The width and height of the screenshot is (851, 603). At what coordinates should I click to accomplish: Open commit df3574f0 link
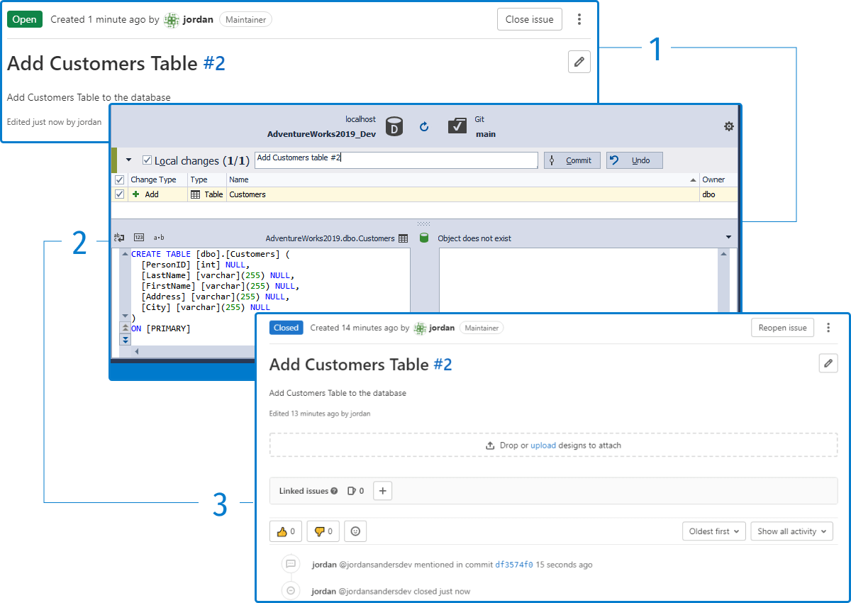pyautogui.click(x=514, y=565)
